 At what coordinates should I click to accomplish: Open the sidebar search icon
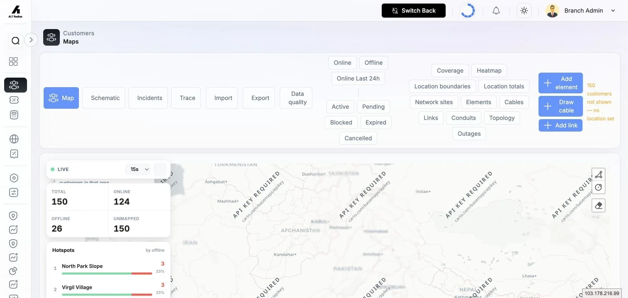15,41
